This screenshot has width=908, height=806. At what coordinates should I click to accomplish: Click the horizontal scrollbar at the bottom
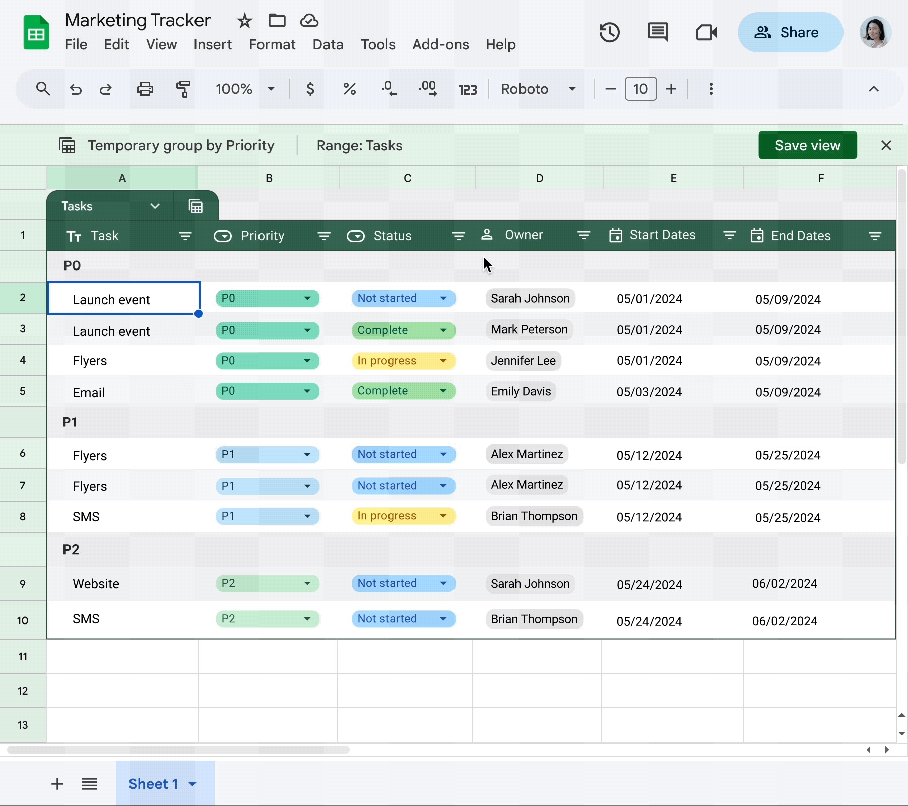[178, 750]
